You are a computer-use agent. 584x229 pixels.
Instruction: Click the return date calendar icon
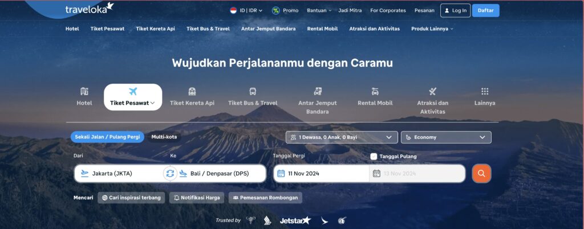[x=376, y=173]
